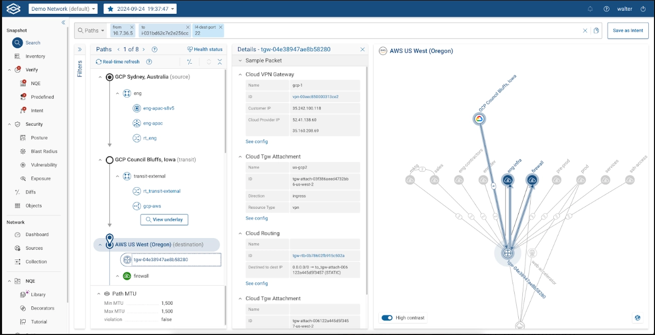Screen dimensions: 655x335
Task: Click the View underlay button
Action: point(164,220)
